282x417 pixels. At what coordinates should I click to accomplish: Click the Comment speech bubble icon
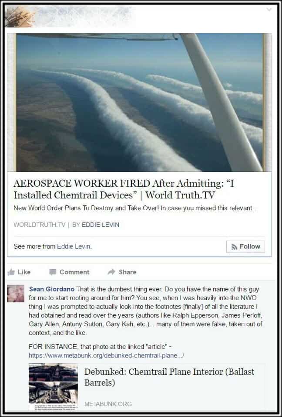53,272
